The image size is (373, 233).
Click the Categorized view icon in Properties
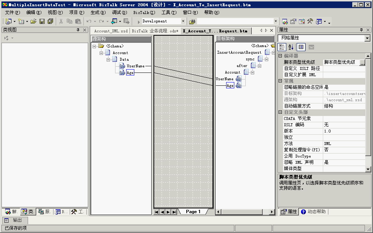[282, 47]
